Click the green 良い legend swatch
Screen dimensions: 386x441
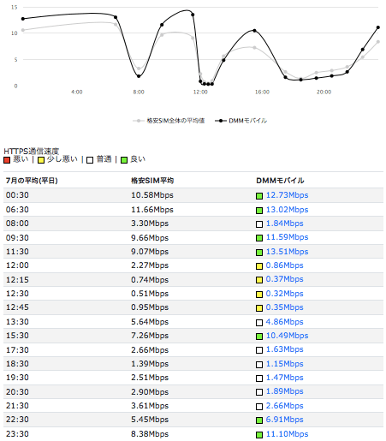pos(124,160)
